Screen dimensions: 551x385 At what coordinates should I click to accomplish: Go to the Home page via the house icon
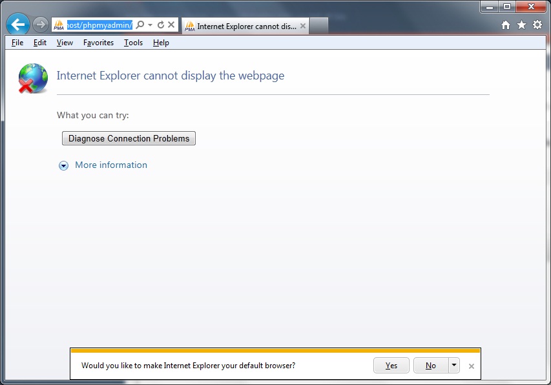[506, 25]
